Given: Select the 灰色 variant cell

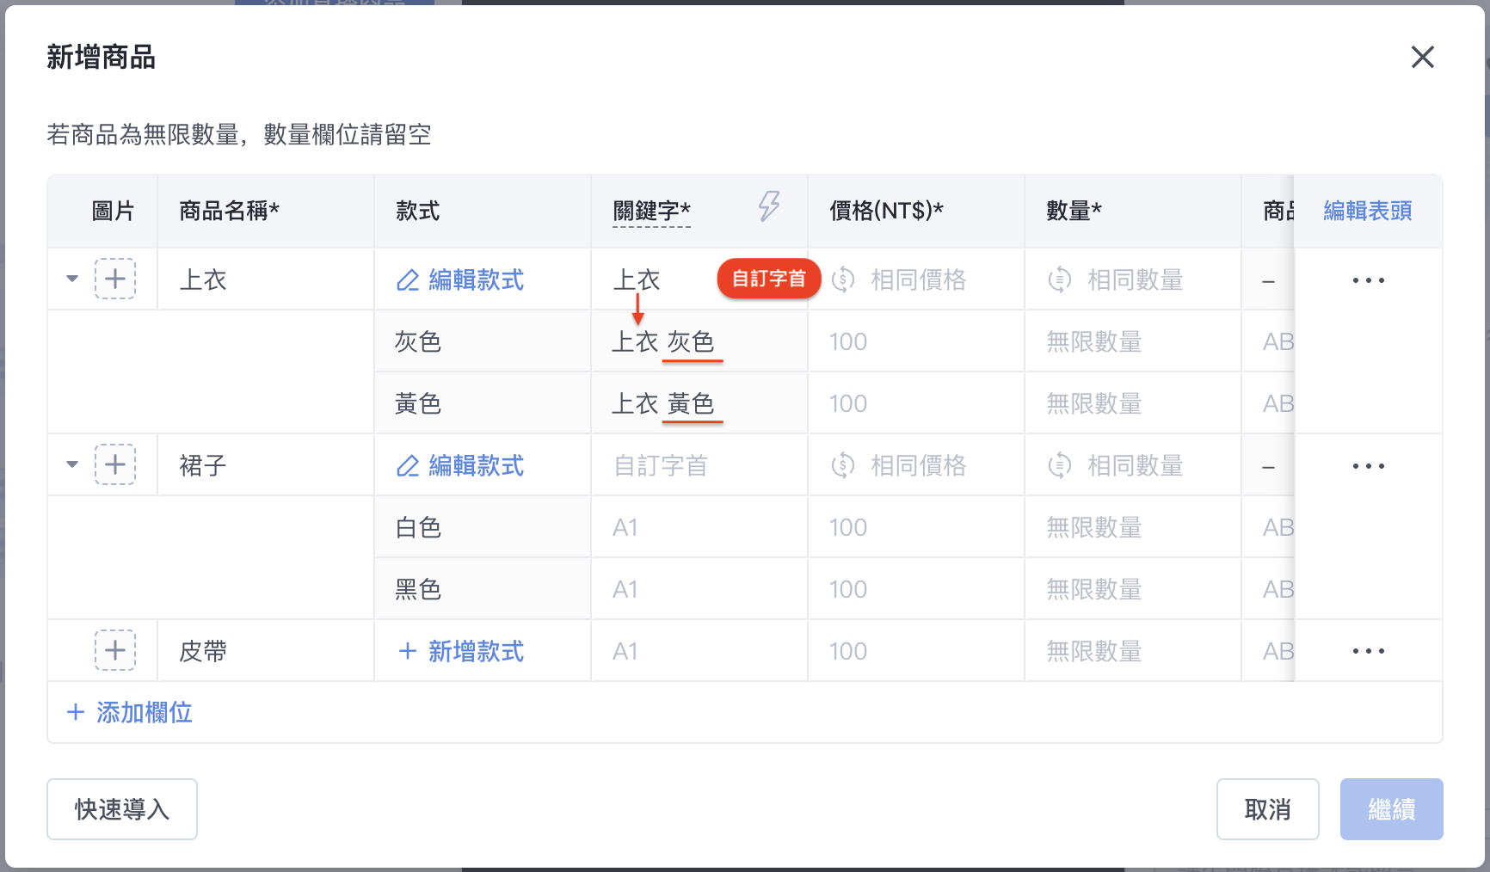Looking at the screenshot, I should click(483, 341).
